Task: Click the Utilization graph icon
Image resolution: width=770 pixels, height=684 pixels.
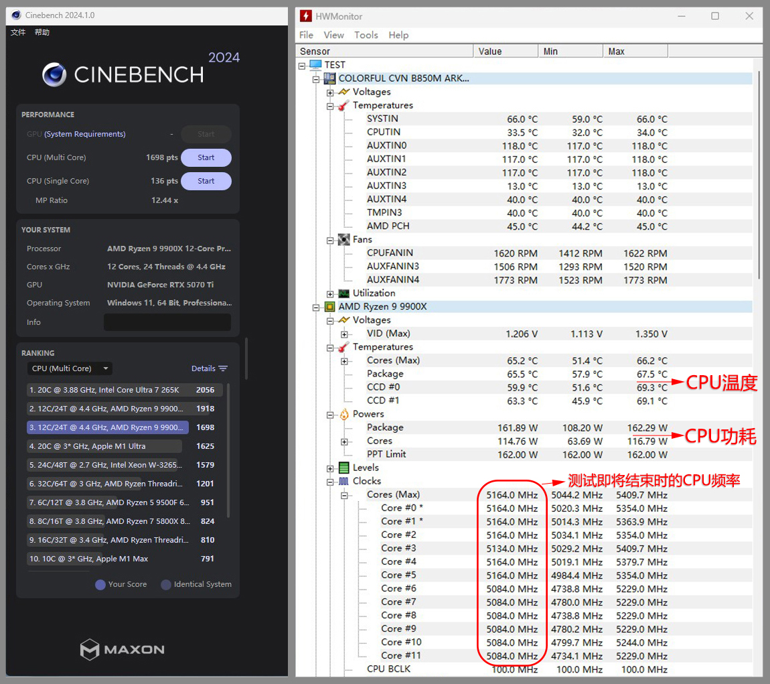Action: [343, 293]
